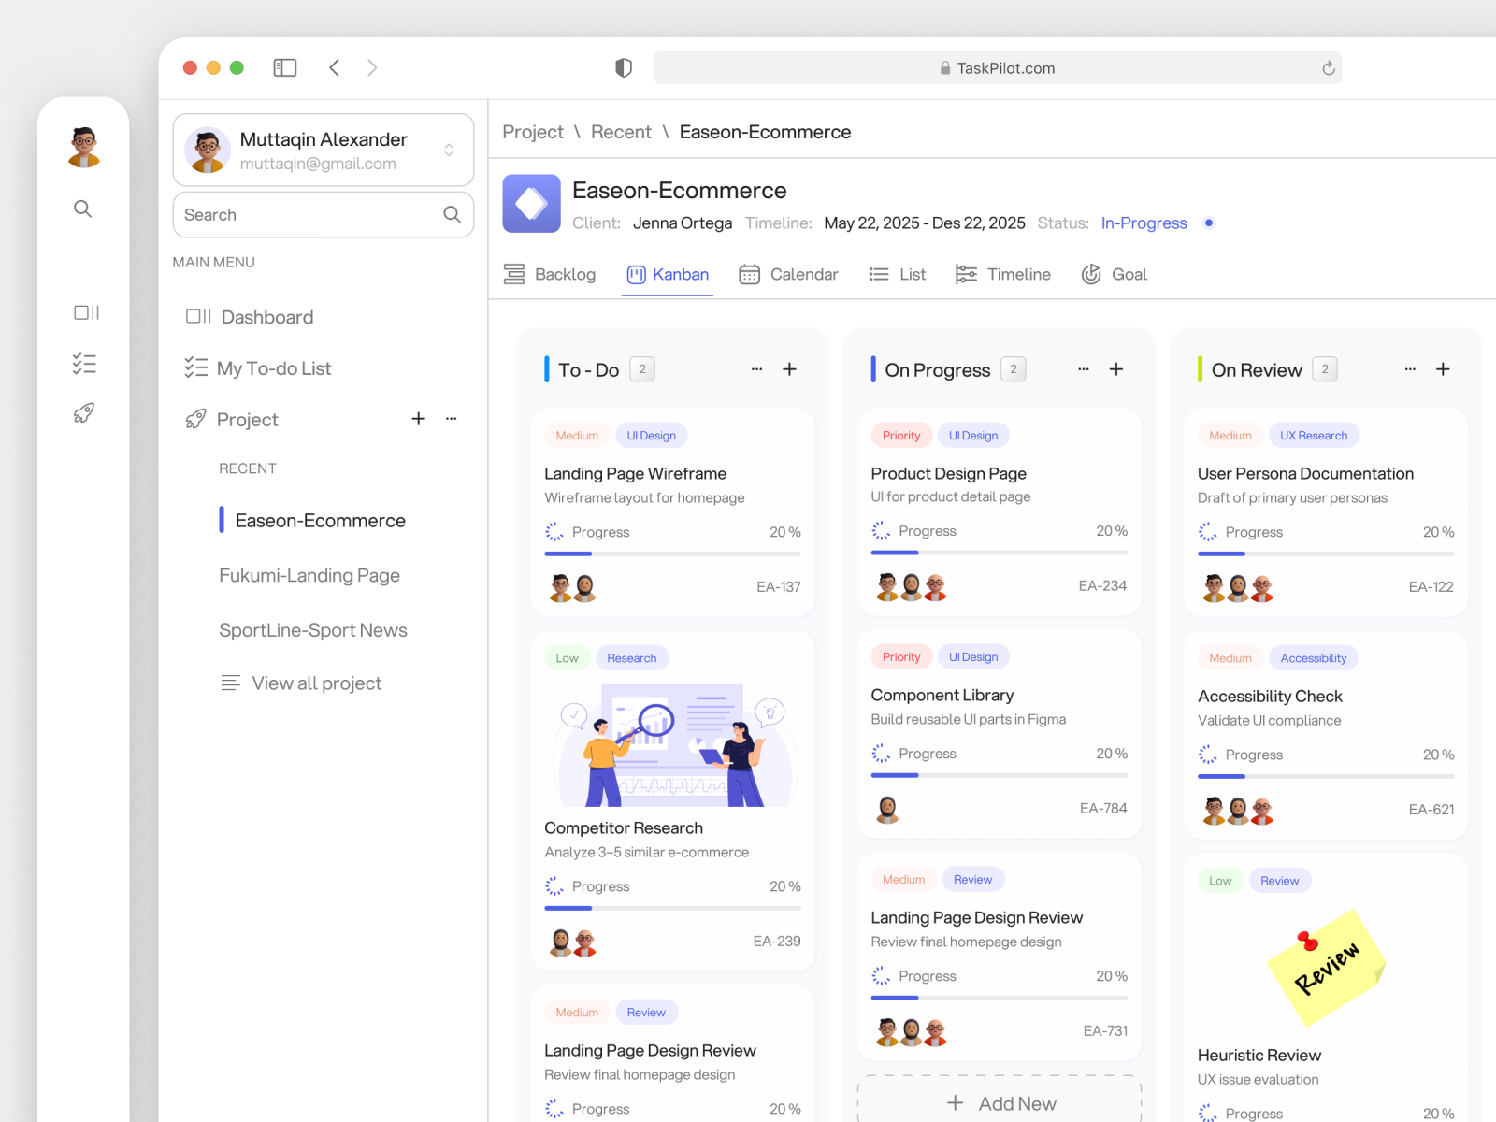Viewport: 1496px width, 1122px height.
Task: Click the page reload icon in address bar
Action: pyautogui.click(x=1329, y=67)
